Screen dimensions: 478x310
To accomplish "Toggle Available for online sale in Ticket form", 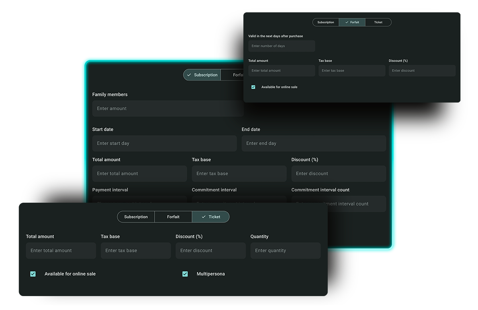I will [x=33, y=274].
